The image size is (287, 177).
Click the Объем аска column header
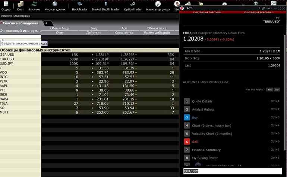coord(157,28)
